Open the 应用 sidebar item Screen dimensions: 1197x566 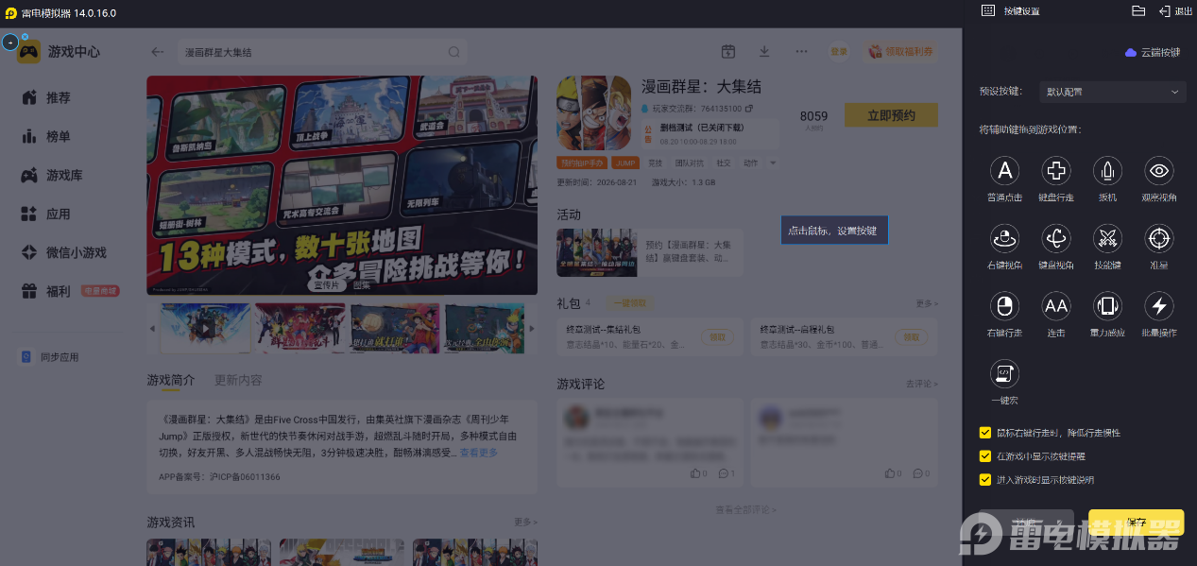(x=45, y=214)
